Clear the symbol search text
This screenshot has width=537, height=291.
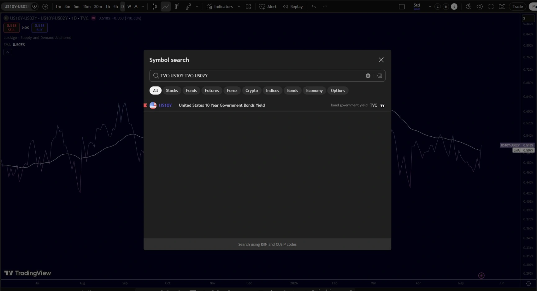(368, 76)
